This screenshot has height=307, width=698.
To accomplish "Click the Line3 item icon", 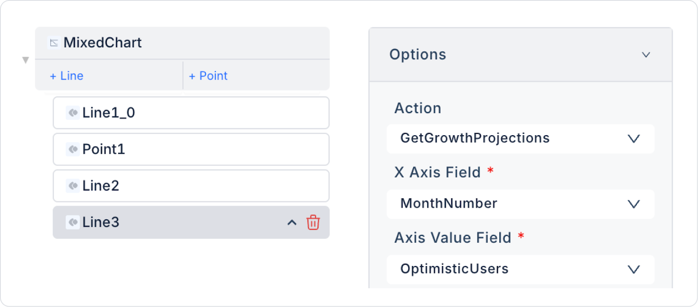I will (73, 222).
